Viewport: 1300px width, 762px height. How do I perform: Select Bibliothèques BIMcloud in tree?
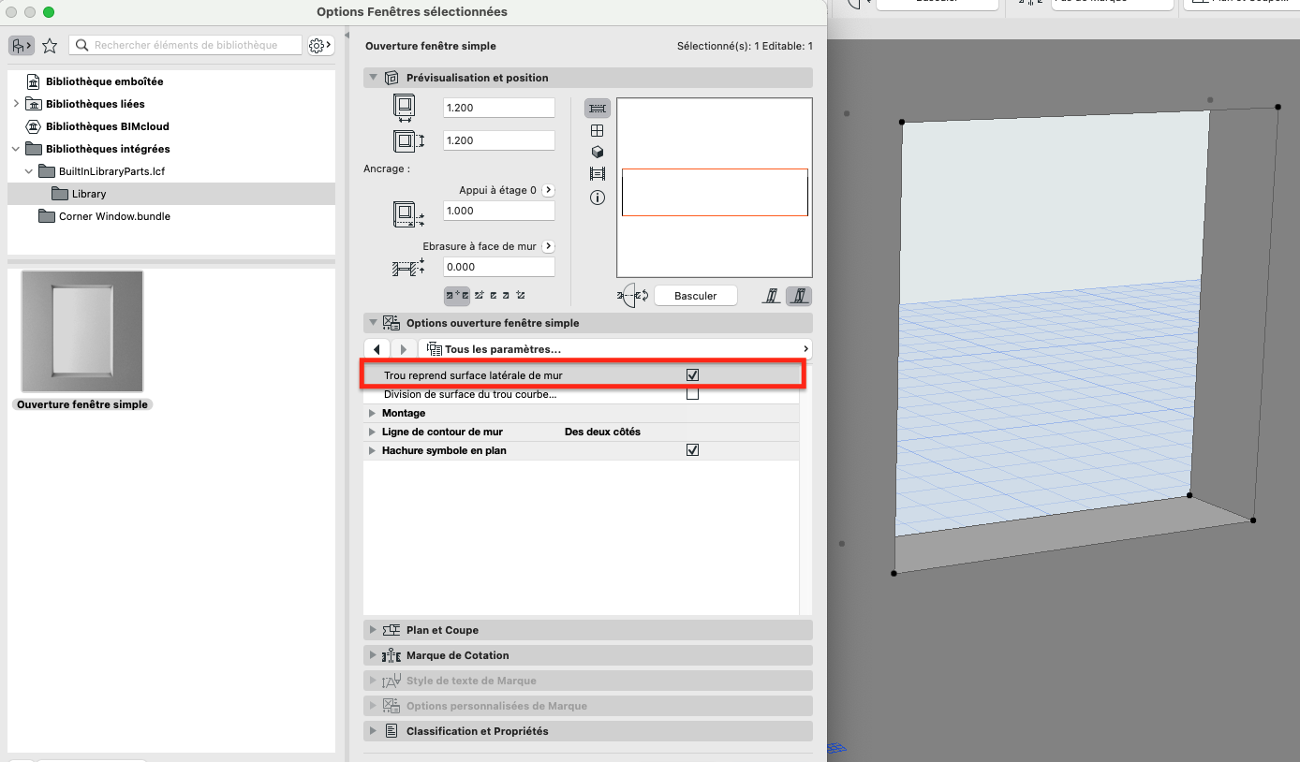107,126
